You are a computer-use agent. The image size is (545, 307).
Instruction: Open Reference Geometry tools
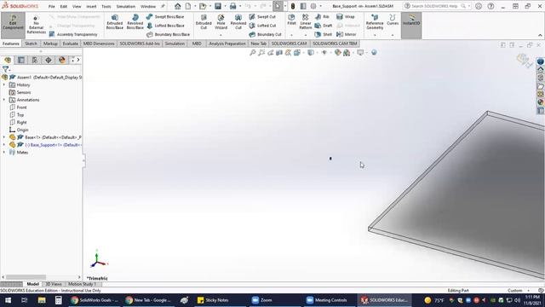(x=375, y=22)
